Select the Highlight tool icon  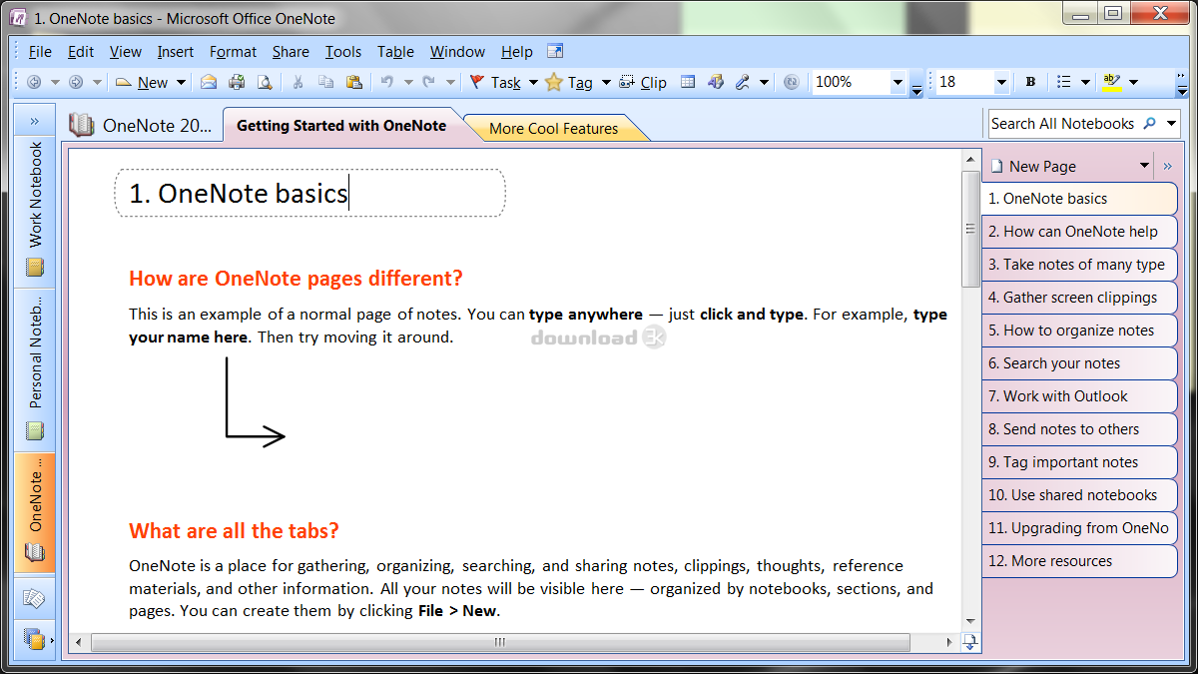[1110, 82]
